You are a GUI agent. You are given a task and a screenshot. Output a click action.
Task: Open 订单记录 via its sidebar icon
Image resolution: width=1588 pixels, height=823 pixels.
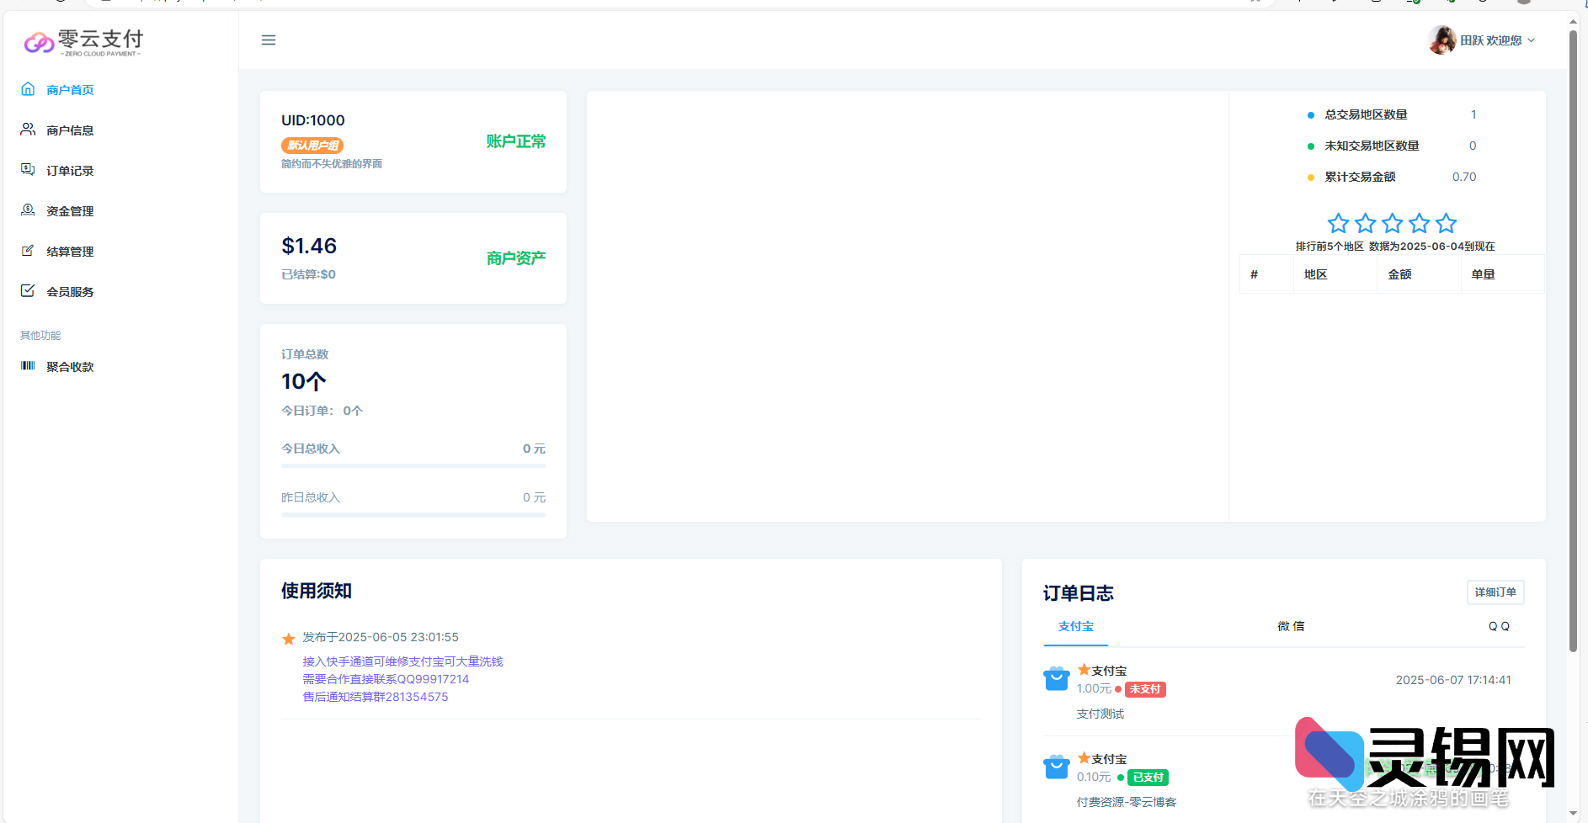coord(28,170)
